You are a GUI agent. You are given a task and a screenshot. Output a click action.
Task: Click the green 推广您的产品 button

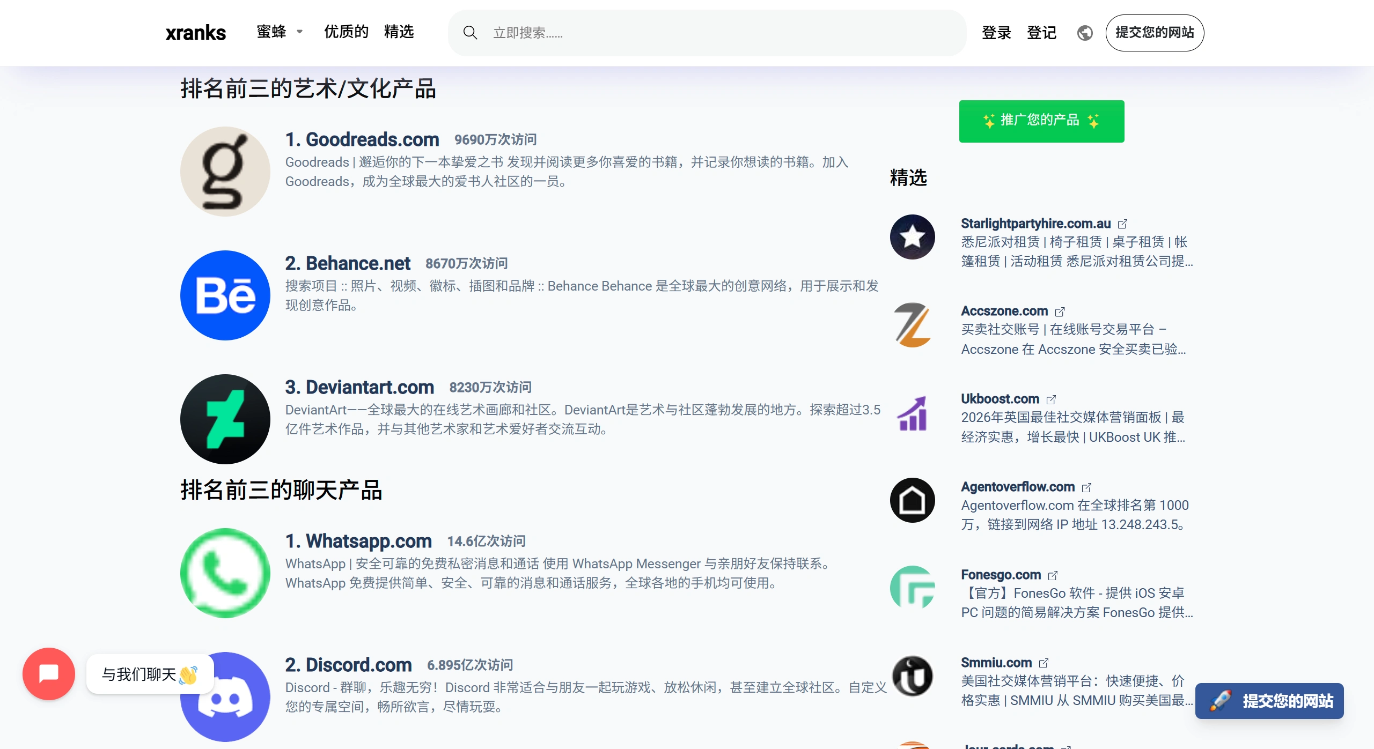1041,121
